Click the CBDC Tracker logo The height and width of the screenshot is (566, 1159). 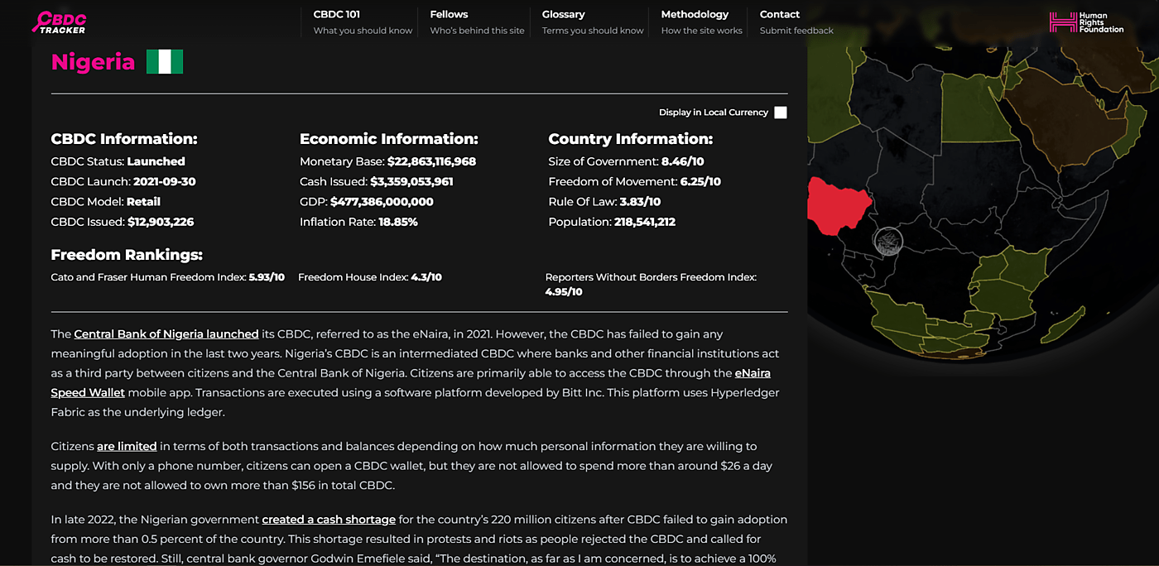click(60, 22)
